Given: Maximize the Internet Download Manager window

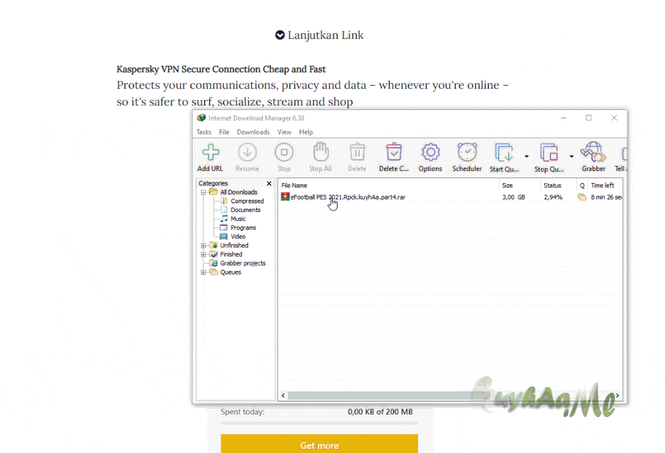Looking at the screenshot, I should (x=589, y=118).
